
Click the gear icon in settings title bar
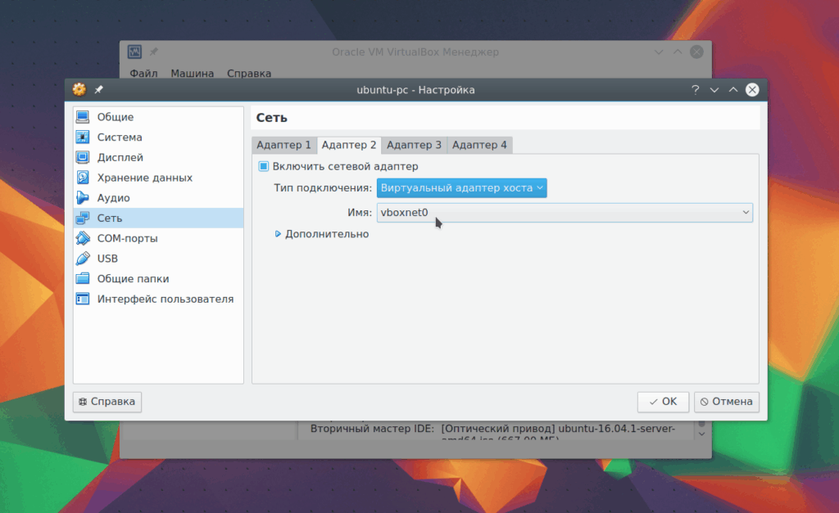(79, 89)
